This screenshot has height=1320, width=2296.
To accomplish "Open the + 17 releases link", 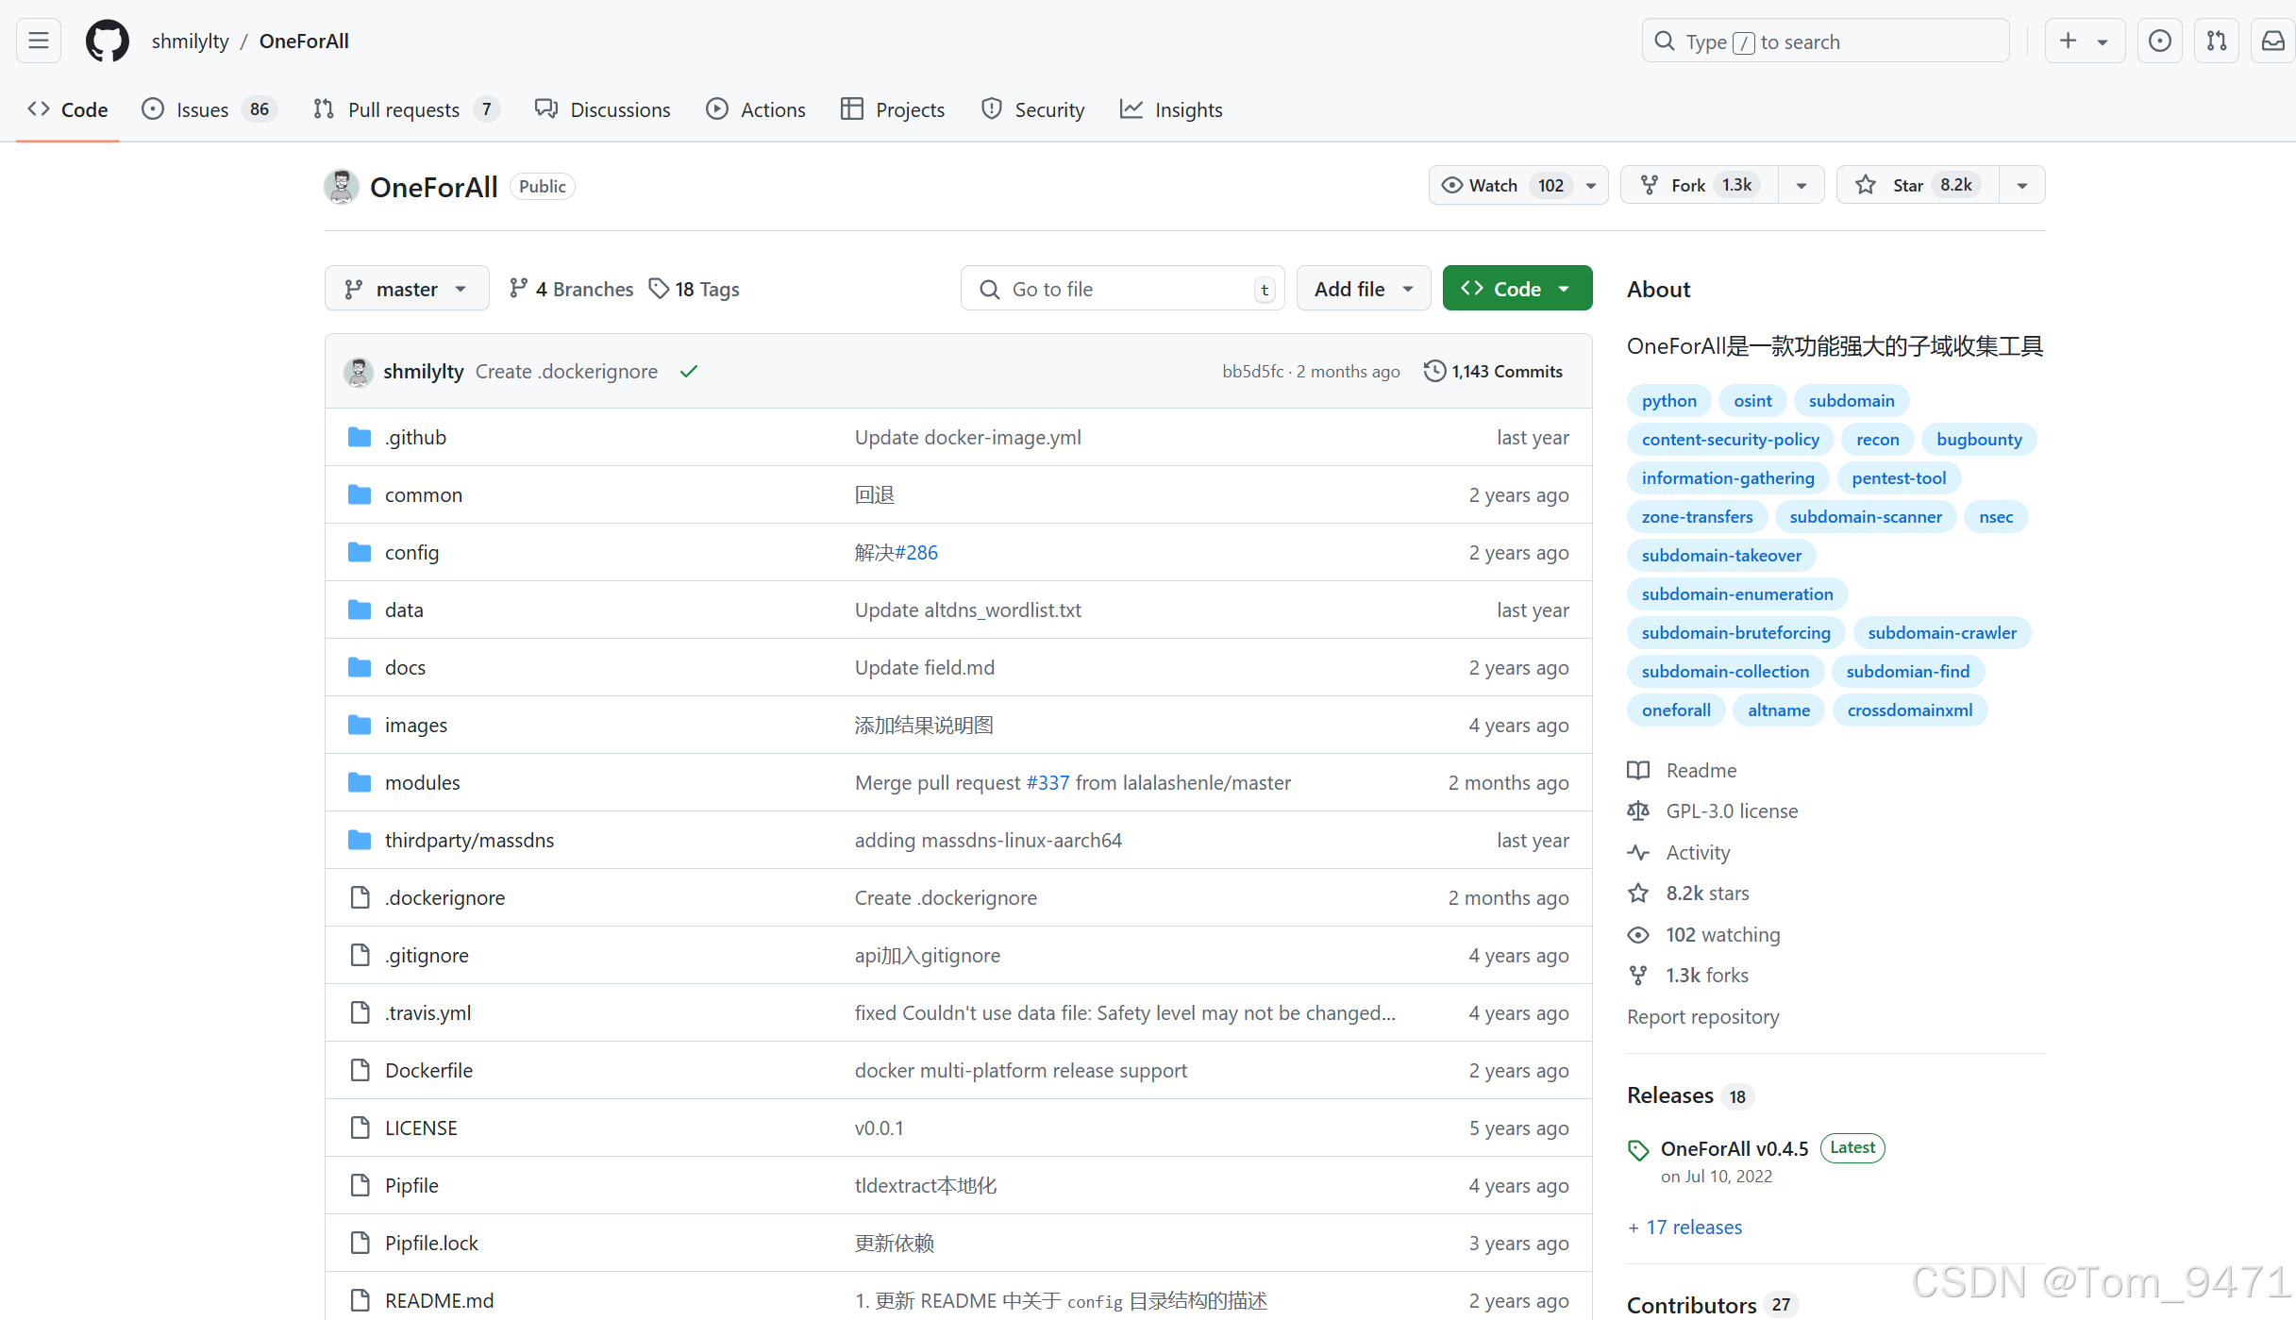I will (1685, 1227).
